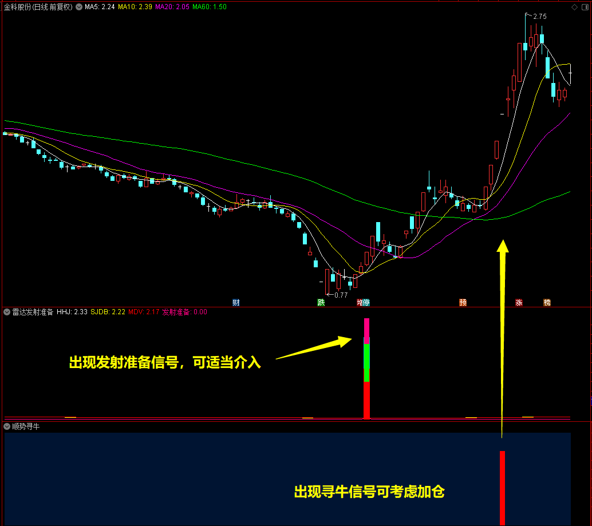Click the SJDB: 2.22 value
592x526 pixels.
pyautogui.click(x=108, y=312)
